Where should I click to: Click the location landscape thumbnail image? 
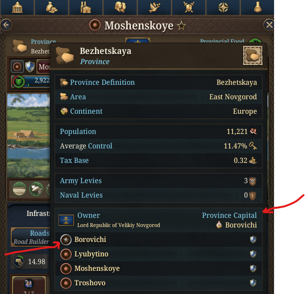tap(29, 135)
